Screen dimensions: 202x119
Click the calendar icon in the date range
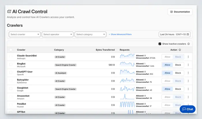point(188,34)
